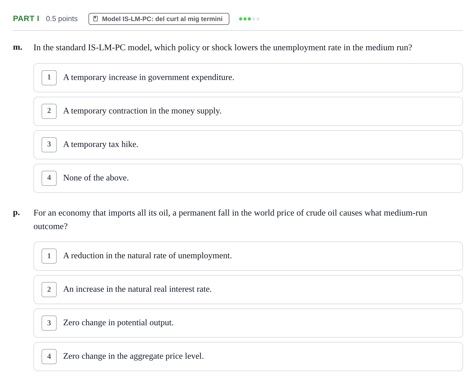Choose 'A reduction in the natural rate of unemployment'
The height and width of the screenshot is (389, 476).
coord(248,256)
